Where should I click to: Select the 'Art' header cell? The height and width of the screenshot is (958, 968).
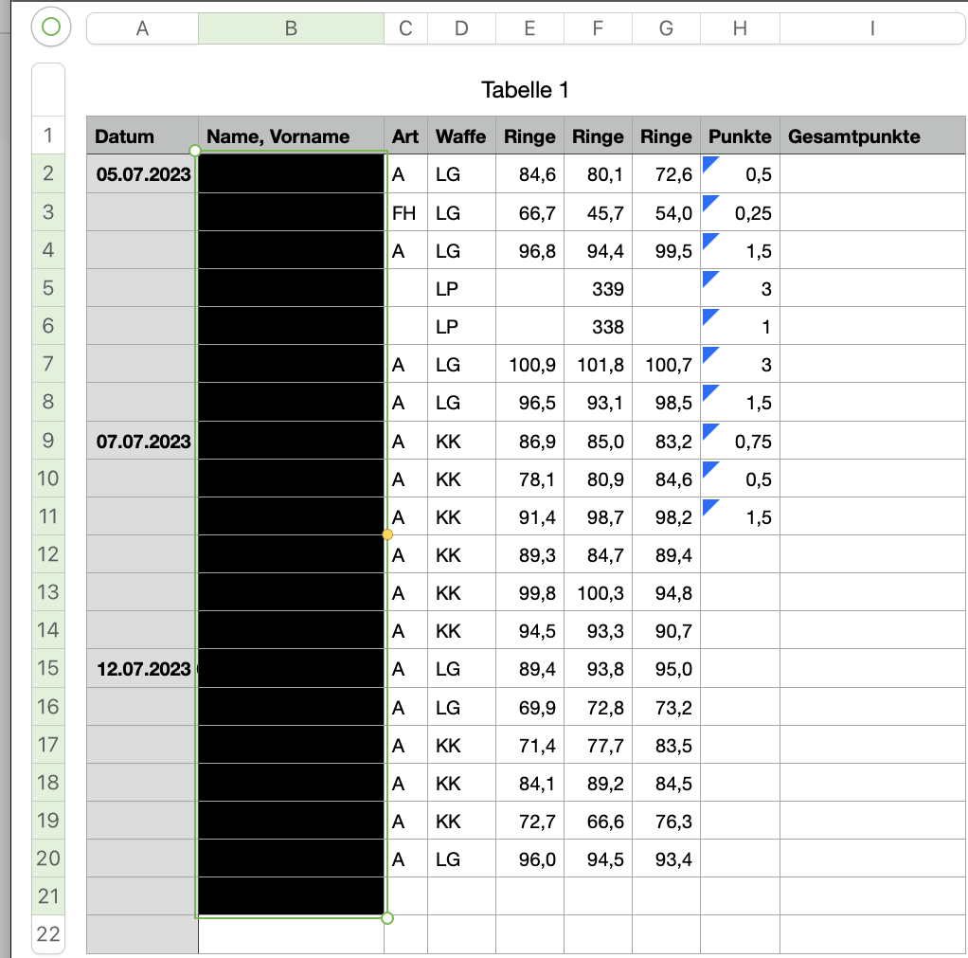pos(405,136)
